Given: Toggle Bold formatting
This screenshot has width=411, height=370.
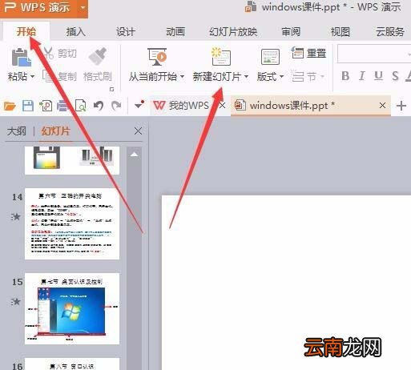Looking at the screenshot, I should pyautogui.click(x=345, y=76).
